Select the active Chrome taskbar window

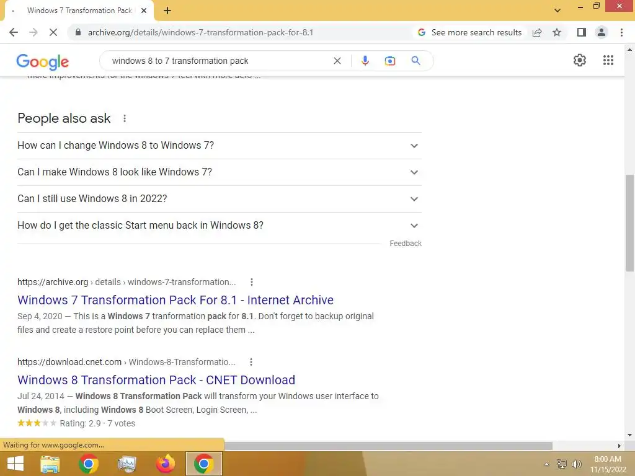[x=203, y=464]
